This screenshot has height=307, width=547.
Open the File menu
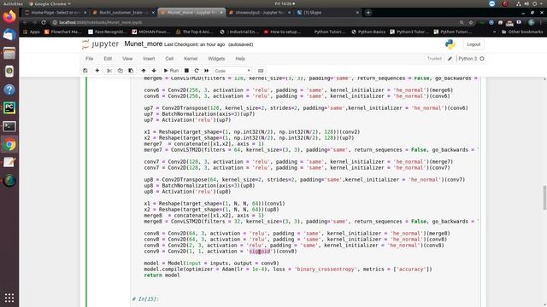click(89, 59)
